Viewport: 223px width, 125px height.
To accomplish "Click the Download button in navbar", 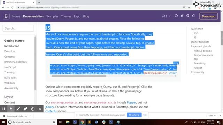I will pyautogui.click(x=208, y=16).
